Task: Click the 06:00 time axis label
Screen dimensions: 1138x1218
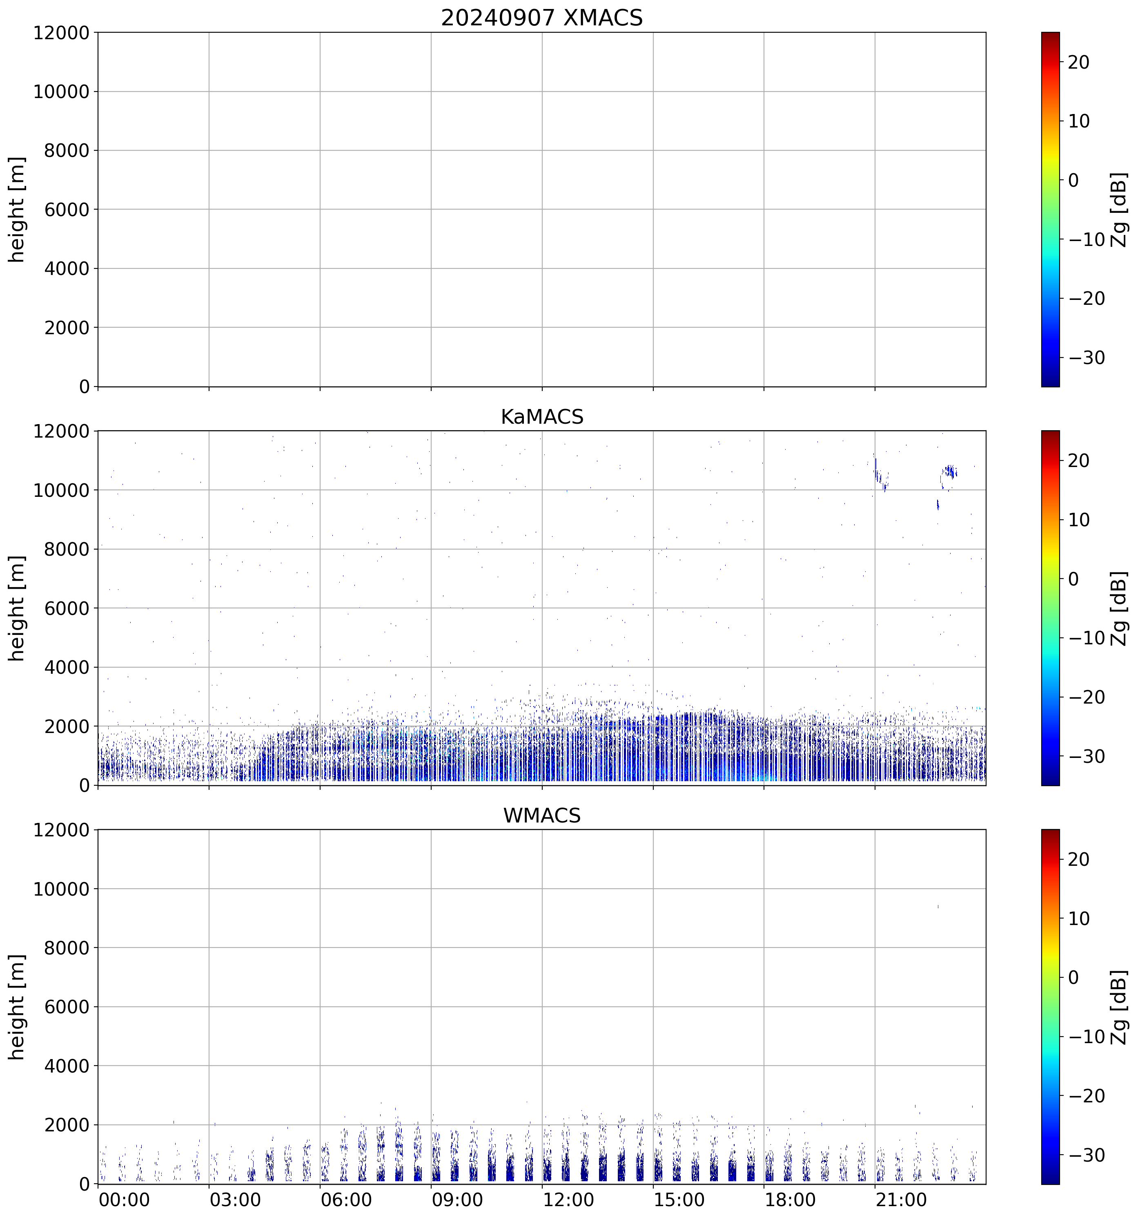Action: tap(347, 1200)
